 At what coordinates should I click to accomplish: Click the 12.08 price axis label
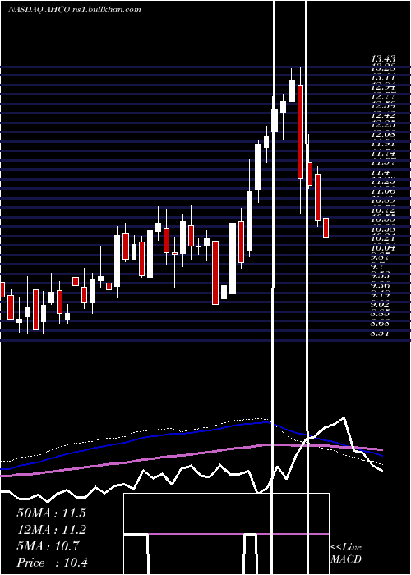point(383,135)
